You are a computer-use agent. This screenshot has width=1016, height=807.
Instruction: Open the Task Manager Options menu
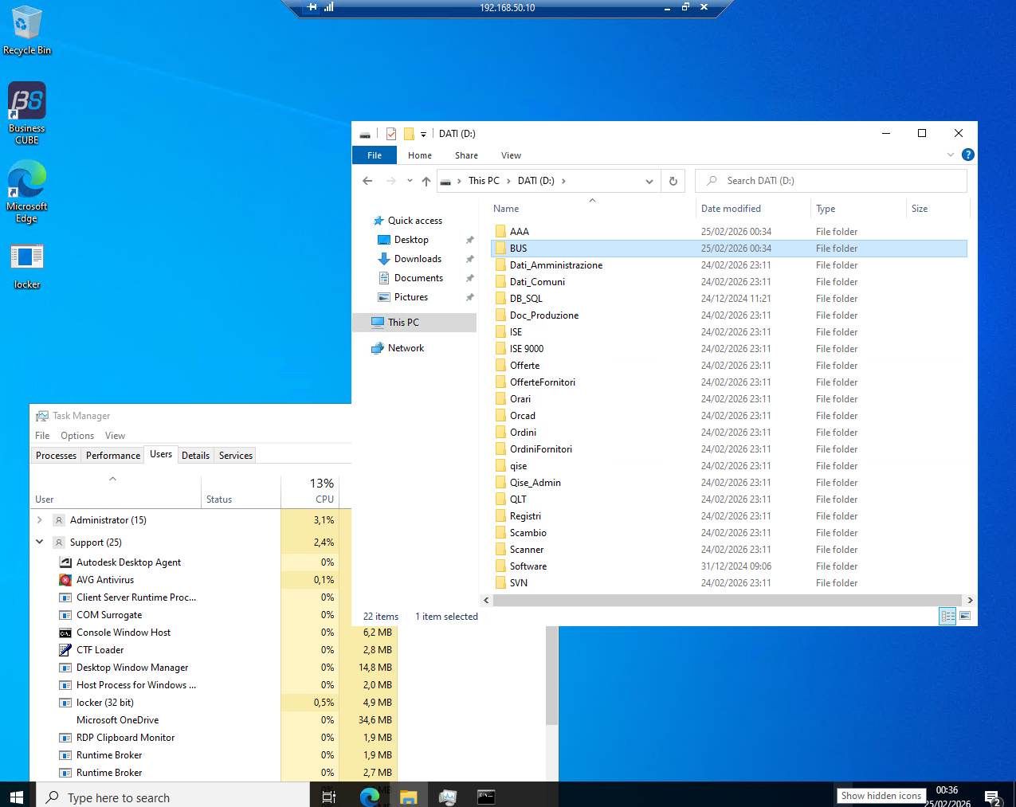click(x=77, y=436)
